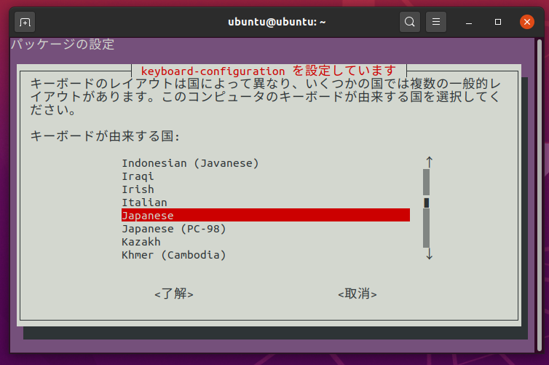Click the terminal window vertical scrollbar
The height and width of the screenshot is (365, 549).
pyautogui.click(x=540, y=195)
